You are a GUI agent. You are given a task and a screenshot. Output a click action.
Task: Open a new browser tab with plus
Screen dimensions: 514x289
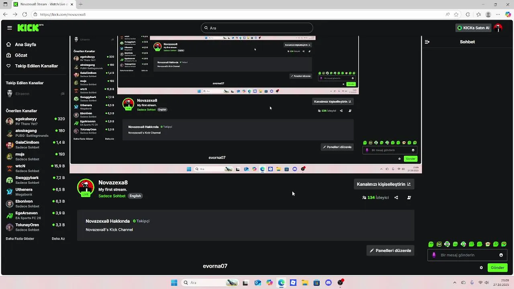[81, 4]
